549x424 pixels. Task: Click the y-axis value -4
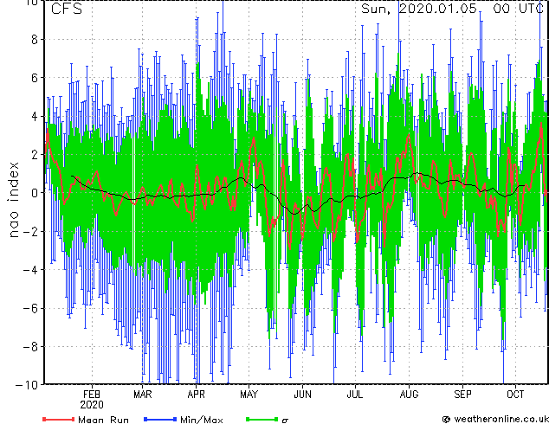coord(30,270)
